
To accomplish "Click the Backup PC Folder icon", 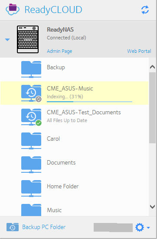I will pyautogui.click(x=13, y=227).
